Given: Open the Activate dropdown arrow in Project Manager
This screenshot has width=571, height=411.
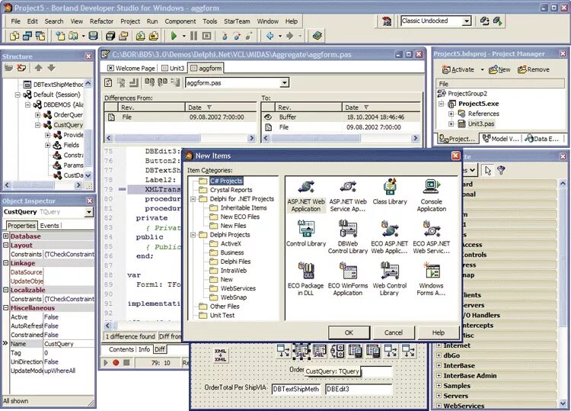Looking at the screenshot, I should tap(482, 69).
